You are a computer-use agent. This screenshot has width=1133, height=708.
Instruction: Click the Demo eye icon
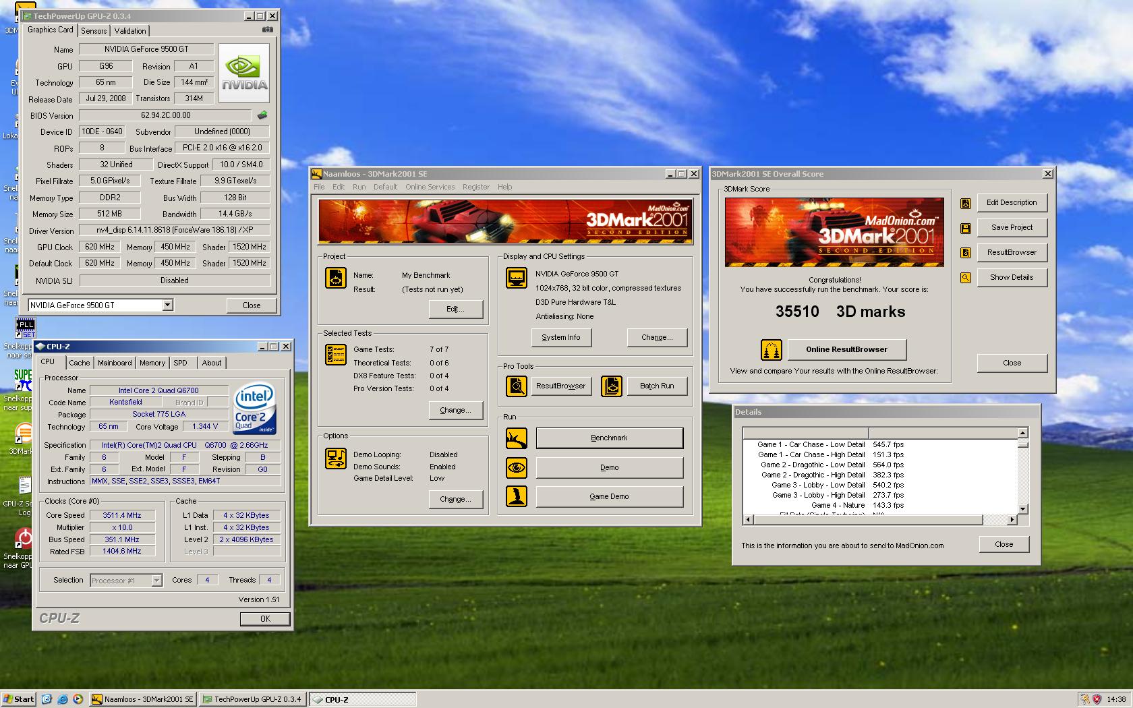point(516,467)
